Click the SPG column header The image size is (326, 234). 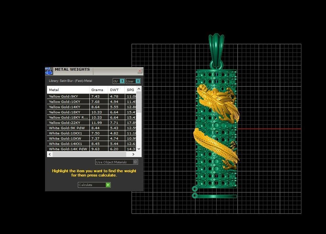130,90
